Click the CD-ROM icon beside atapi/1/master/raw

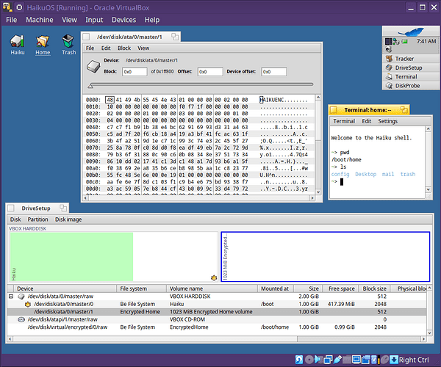(21, 319)
